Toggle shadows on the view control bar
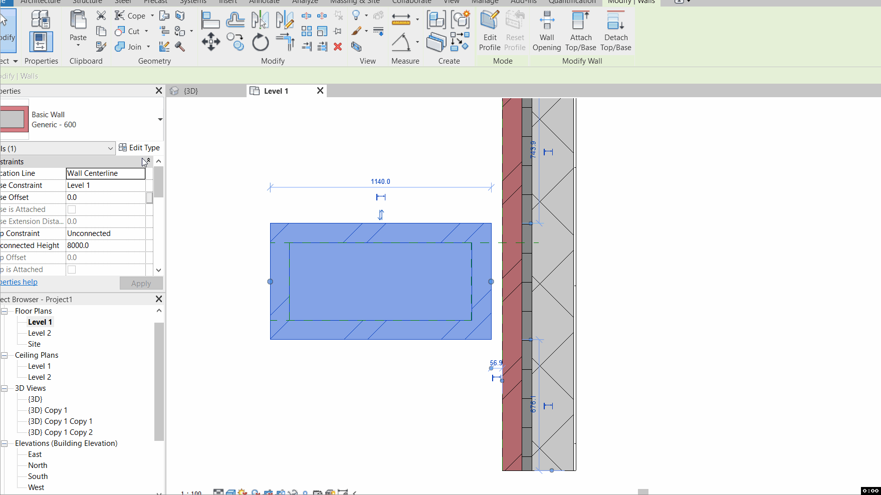This screenshot has width=881, height=495. pos(256,493)
